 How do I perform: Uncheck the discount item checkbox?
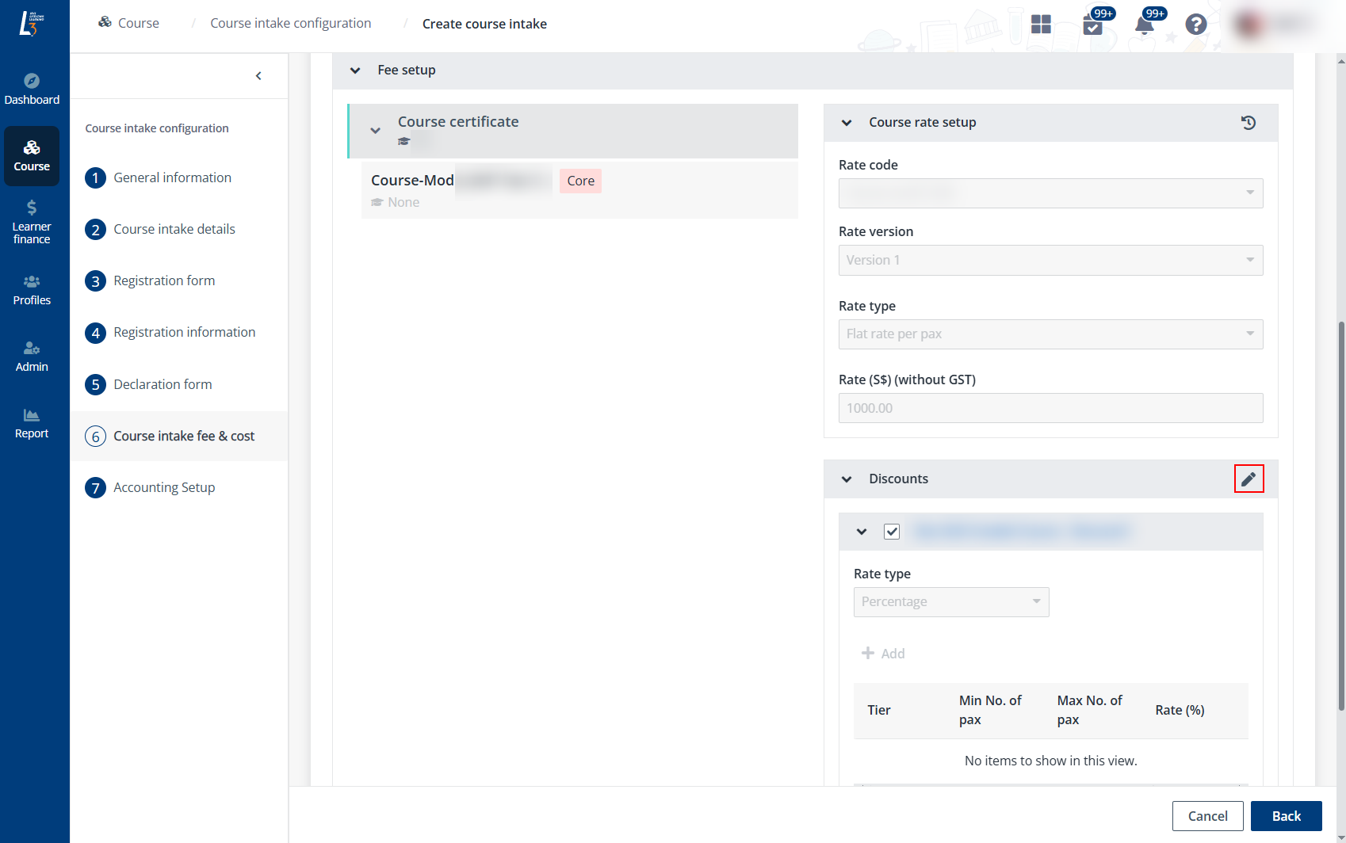coord(892,532)
